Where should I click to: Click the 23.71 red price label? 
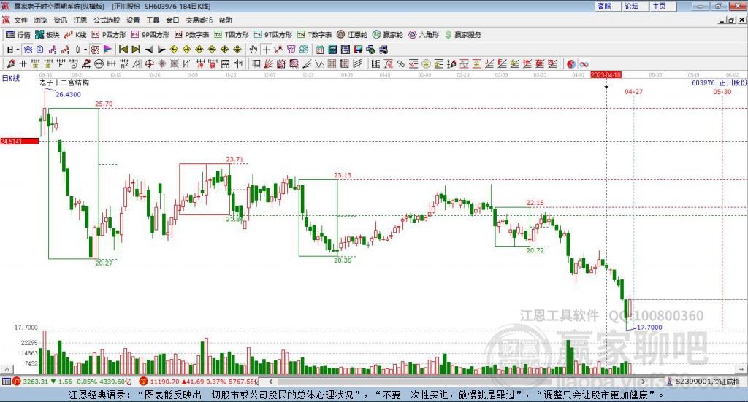coord(234,160)
